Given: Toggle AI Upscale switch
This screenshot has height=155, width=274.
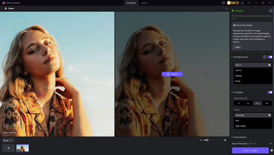Looking at the screenshot, I should pos(270,92).
